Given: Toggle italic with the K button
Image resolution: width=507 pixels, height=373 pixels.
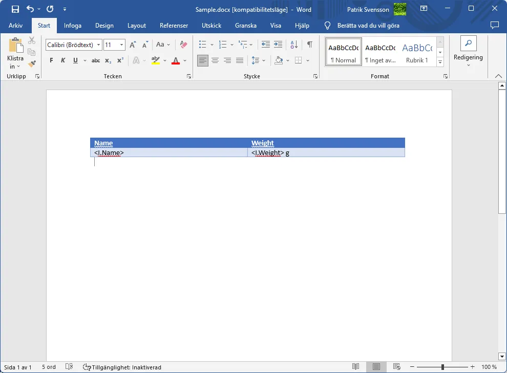Looking at the screenshot, I should 63,60.
